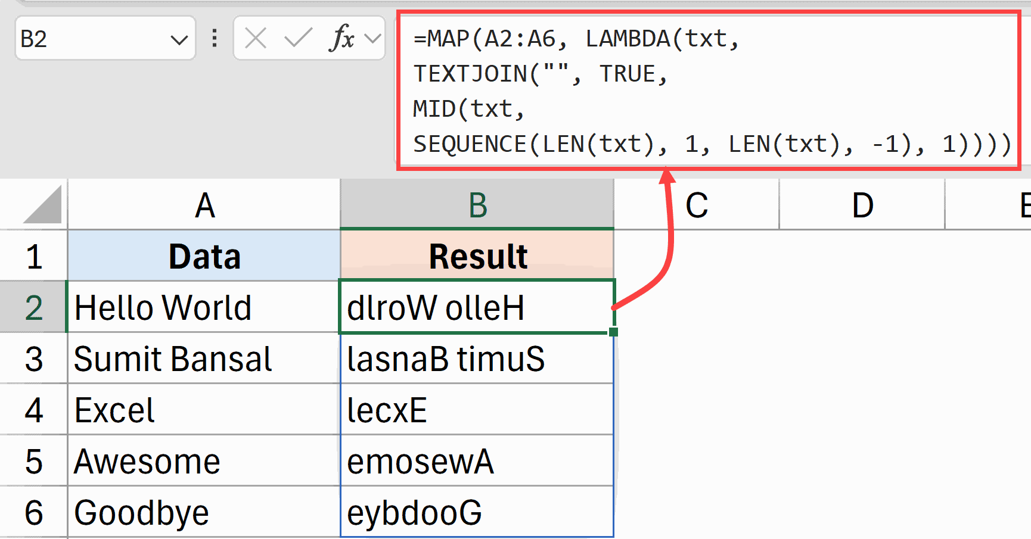Expand the formula bar using its chevron
The height and width of the screenshot is (539, 1031).
coord(372,38)
